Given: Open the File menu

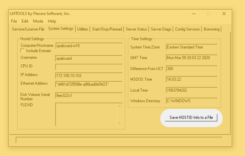Looking at the screenshot, I should coord(14,21).
